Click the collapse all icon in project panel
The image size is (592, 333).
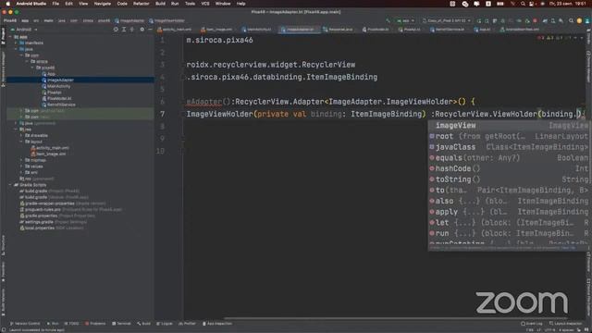tap(132, 30)
